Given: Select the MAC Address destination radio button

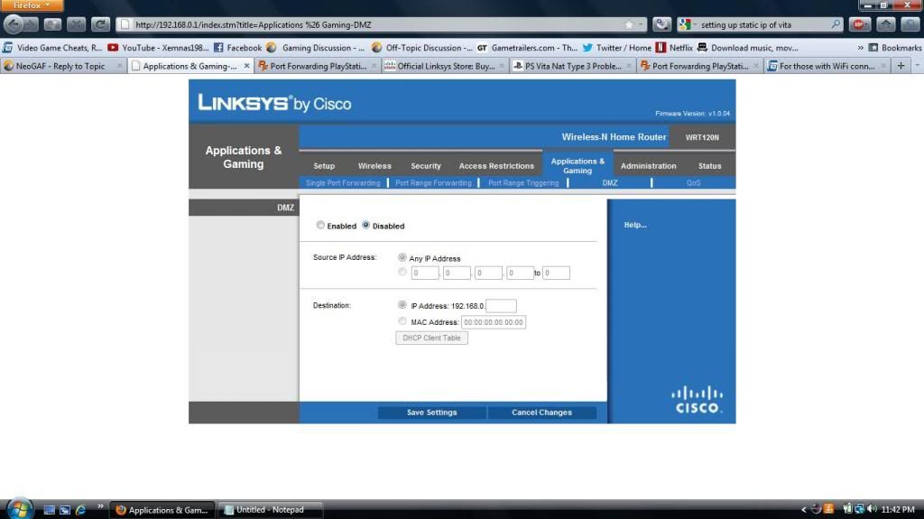Looking at the screenshot, I should [x=402, y=321].
